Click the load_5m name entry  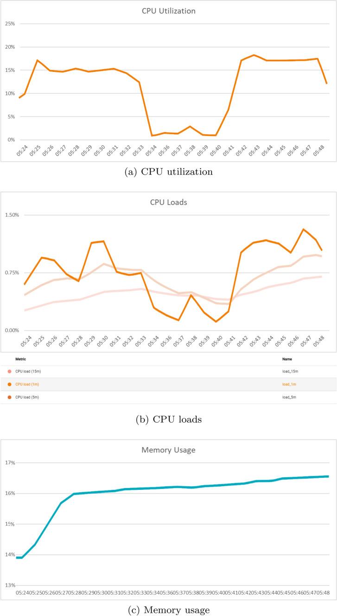pyautogui.click(x=289, y=397)
